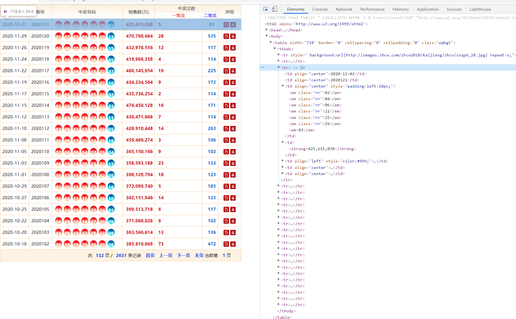Open detail document icon for 2020103 row
Image resolution: width=516 pixels, height=319 pixels.
[x=226, y=233]
